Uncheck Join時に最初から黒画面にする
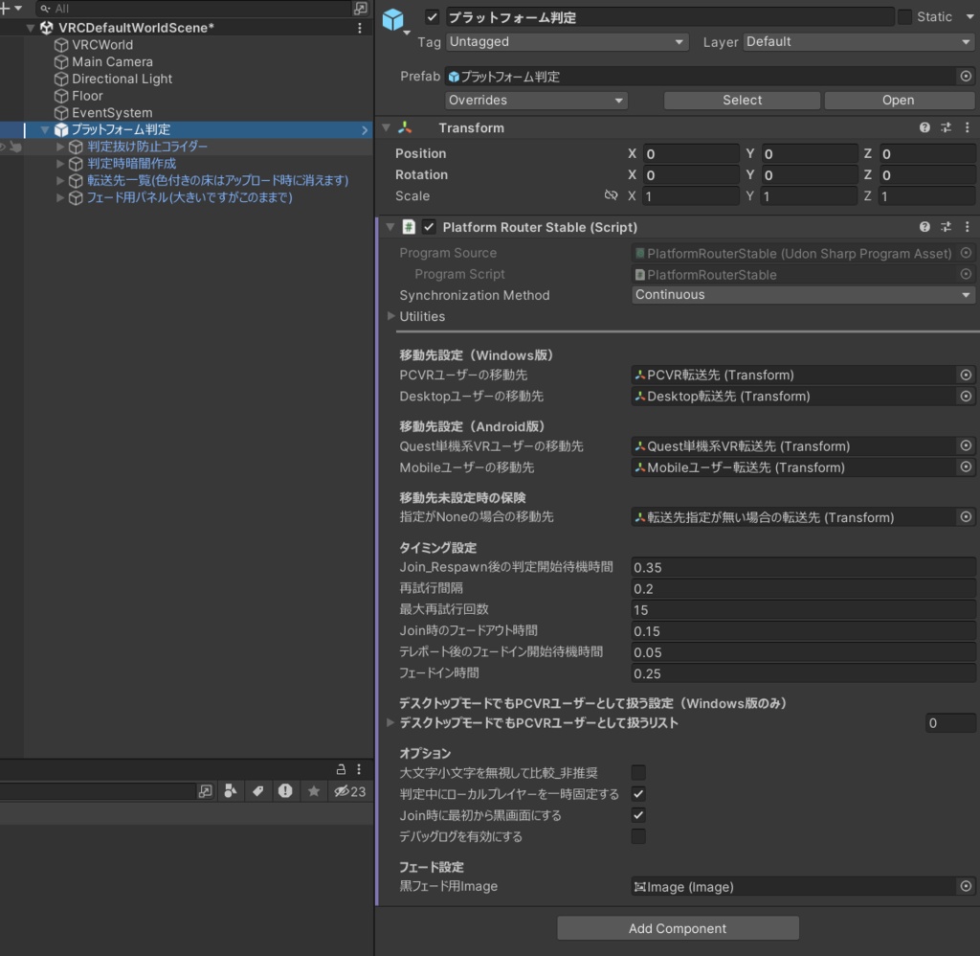The width and height of the screenshot is (980, 956). [638, 815]
